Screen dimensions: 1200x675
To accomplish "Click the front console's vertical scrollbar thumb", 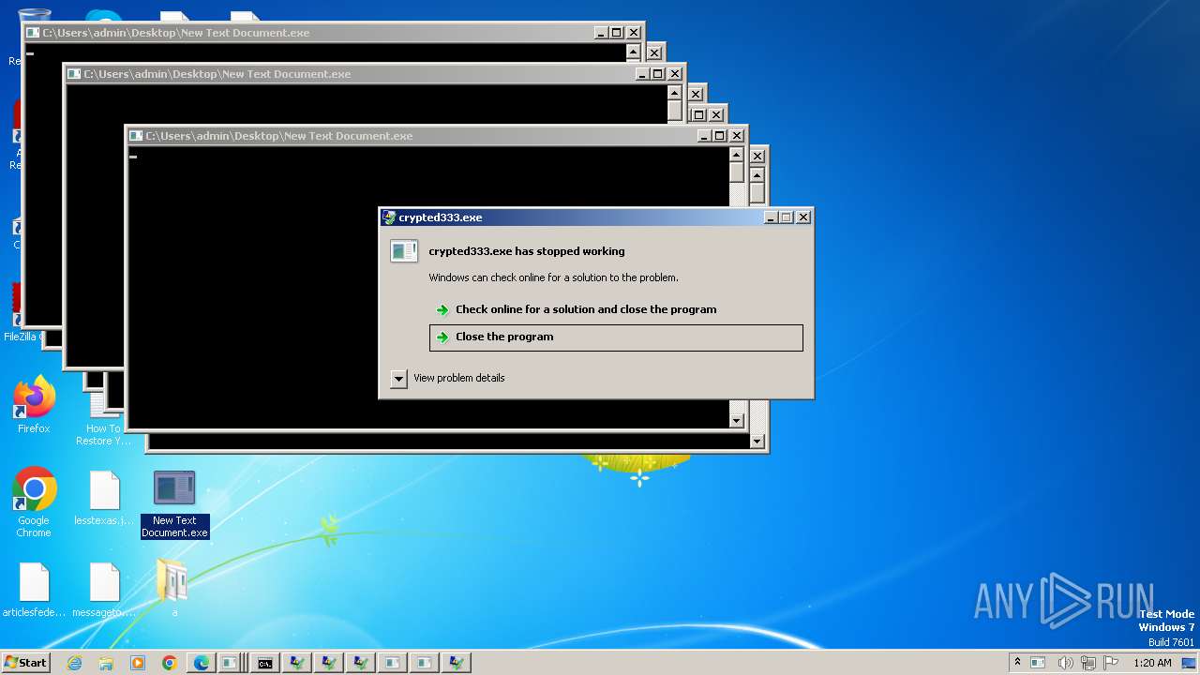I will pyautogui.click(x=737, y=172).
